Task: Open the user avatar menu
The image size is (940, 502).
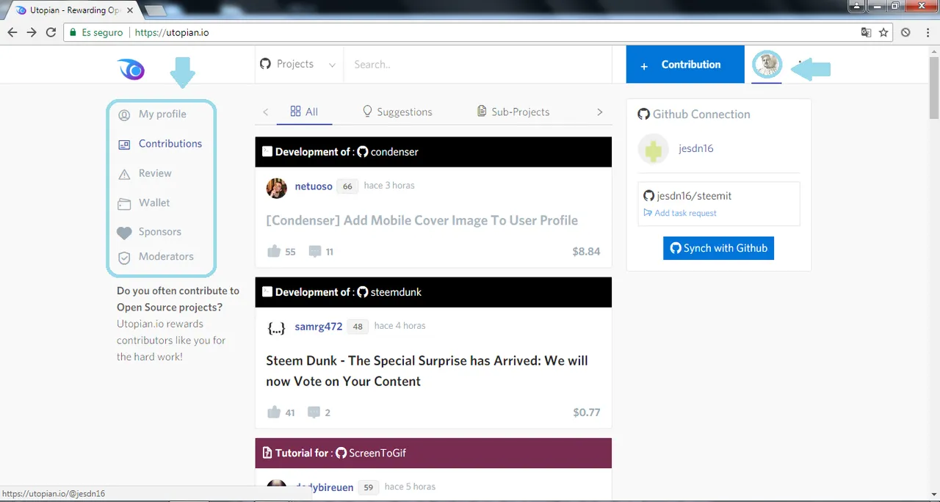Action: click(767, 65)
